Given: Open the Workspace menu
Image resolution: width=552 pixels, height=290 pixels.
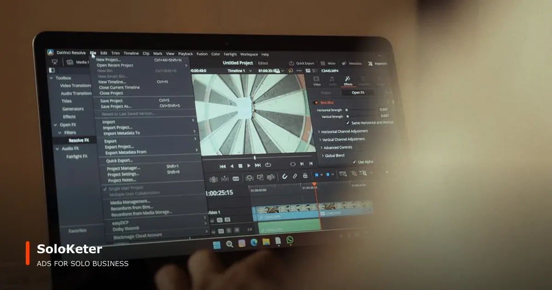Looking at the screenshot, I should pos(249,54).
